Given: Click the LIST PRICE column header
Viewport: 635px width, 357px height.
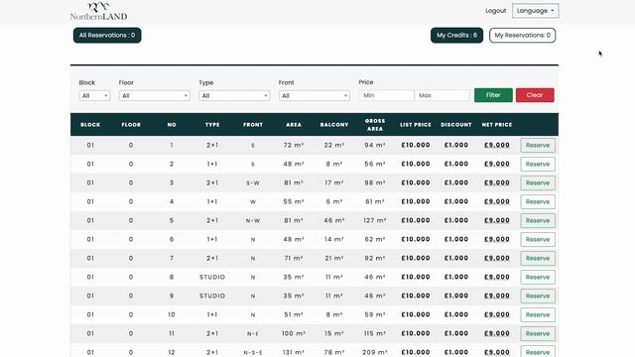Looking at the screenshot, I should (x=416, y=125).
